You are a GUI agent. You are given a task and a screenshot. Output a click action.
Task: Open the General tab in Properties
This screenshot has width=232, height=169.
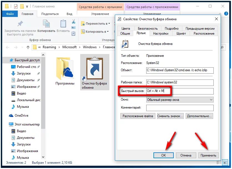pyautogui.click(x=125, y=34)
